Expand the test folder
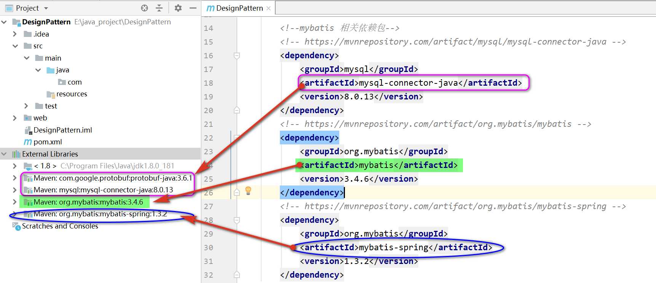 pos(26,106)
